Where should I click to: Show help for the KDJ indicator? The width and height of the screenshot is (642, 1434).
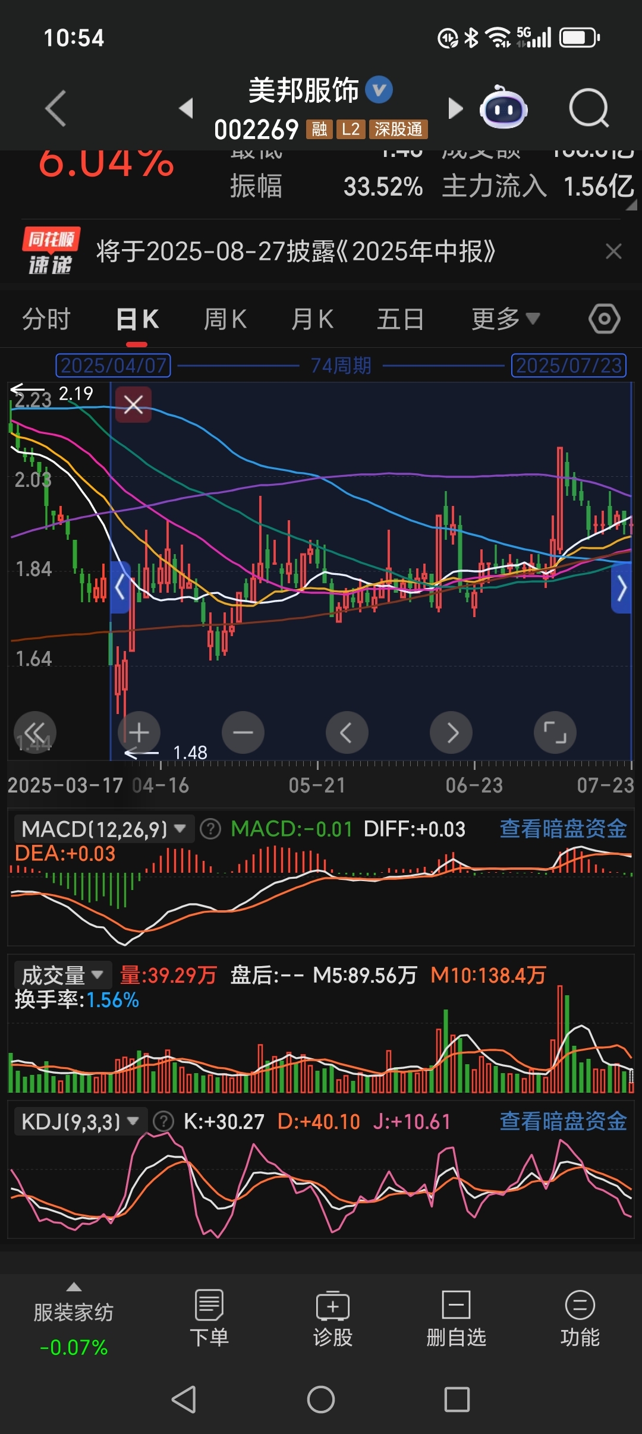pyautogui.click(x=163, y=1122)
